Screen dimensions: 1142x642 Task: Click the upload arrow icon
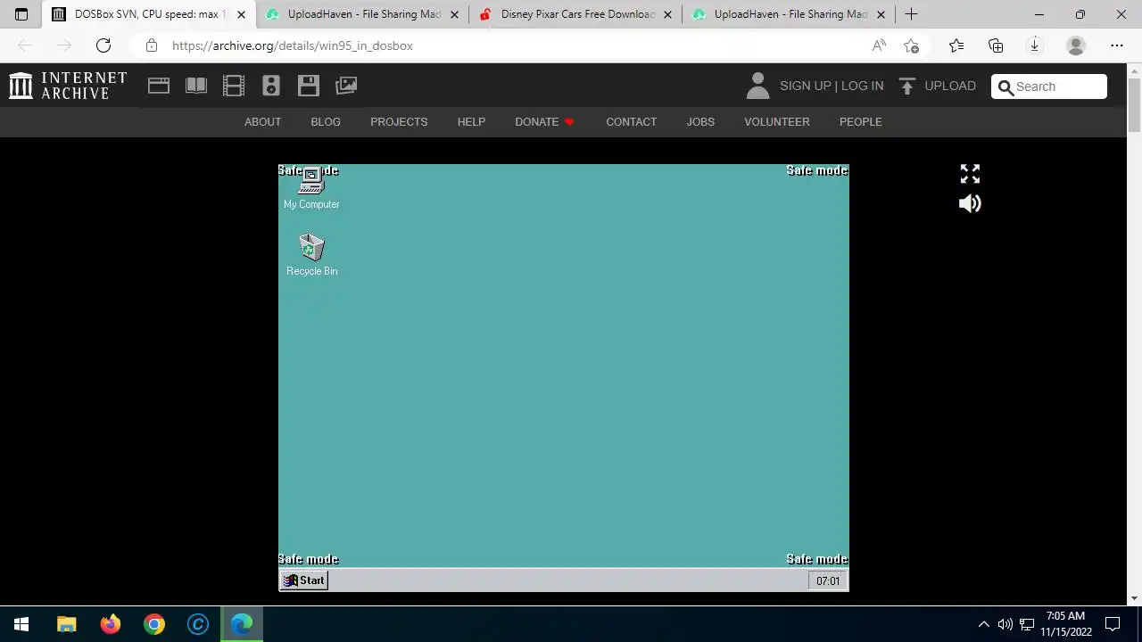(x=907, y=86)
